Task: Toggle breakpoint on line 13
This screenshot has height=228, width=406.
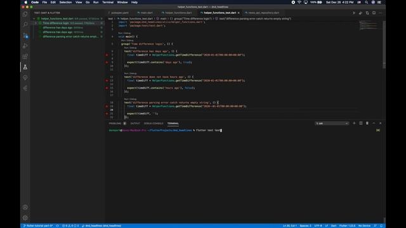Action: pyautogui.click(x=107, y=80)
